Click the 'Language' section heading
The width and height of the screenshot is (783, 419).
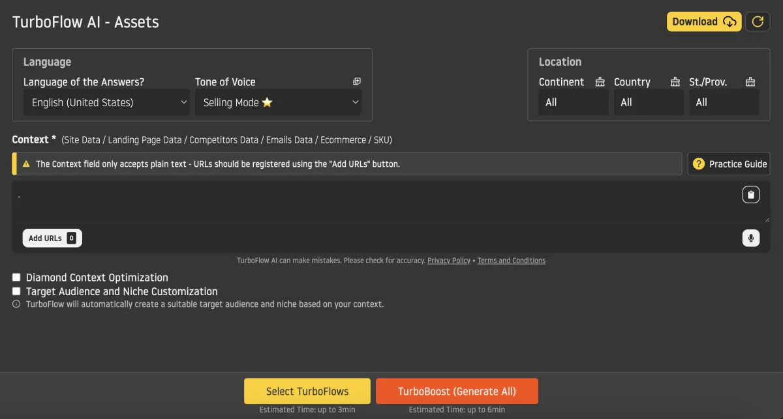47,62
